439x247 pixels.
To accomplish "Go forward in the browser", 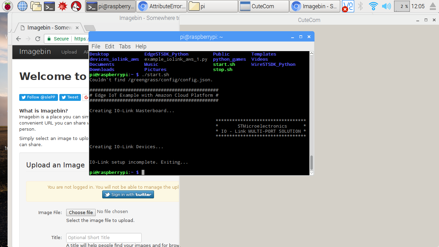I will click(x=28, y=39).
